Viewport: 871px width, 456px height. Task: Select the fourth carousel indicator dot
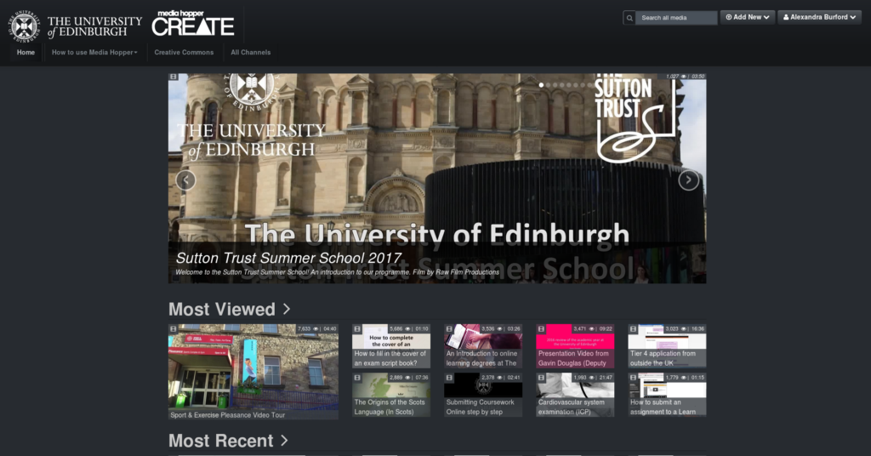(561, 85)
